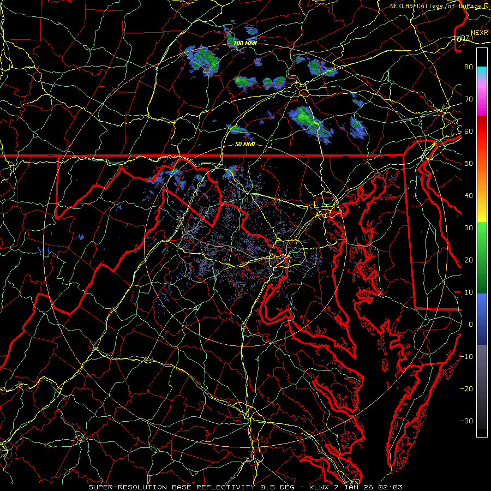Click the 50 value on the dBZ scale
Screen dimensions: 491x491
point(469,164)
